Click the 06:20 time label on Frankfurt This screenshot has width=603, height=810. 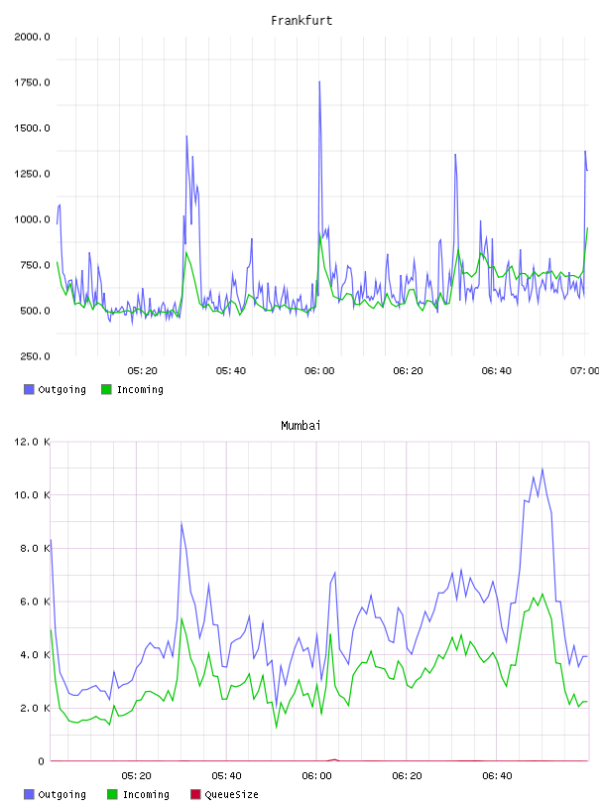[x=408, y=371]
